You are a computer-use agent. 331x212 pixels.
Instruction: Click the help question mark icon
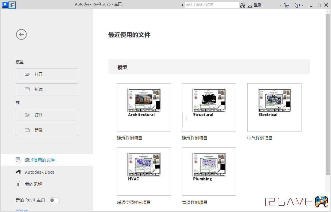pyautogui.click(x=297, y=5)
